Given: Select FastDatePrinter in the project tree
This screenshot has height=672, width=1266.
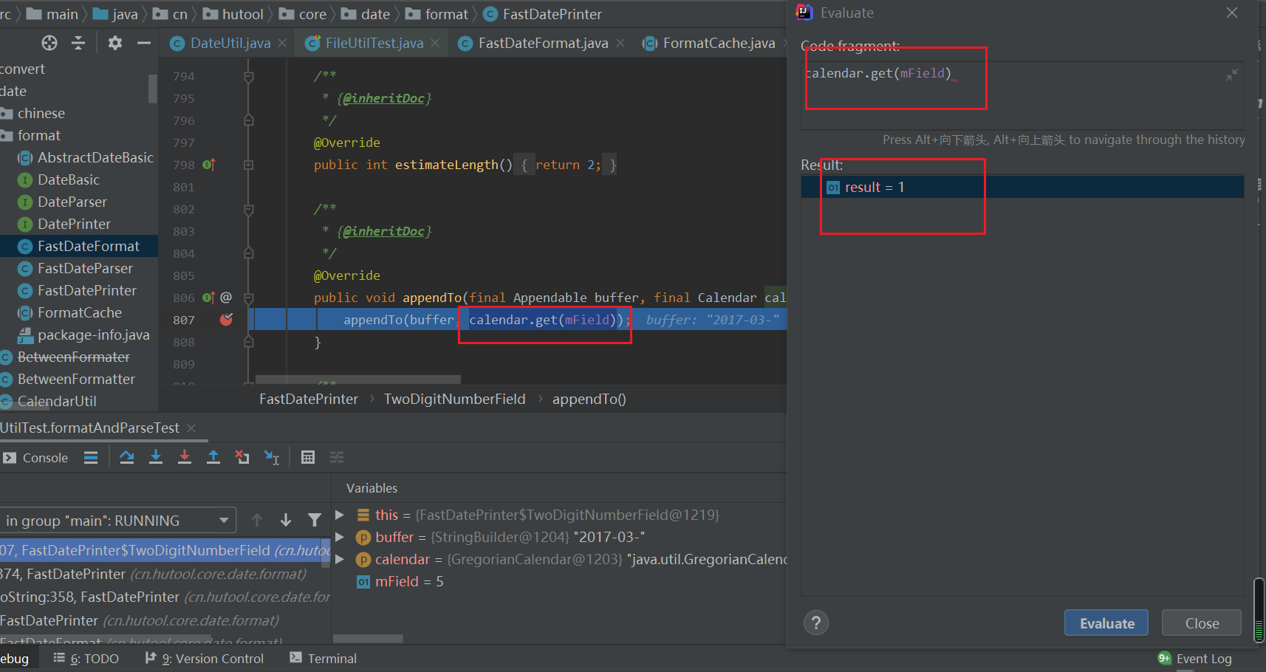Looking at the screenshot, I should click(x=87, y=290).
